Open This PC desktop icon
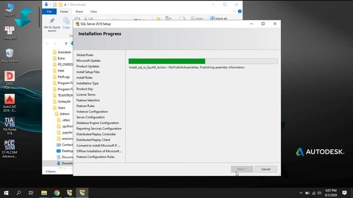 (9, 10)
